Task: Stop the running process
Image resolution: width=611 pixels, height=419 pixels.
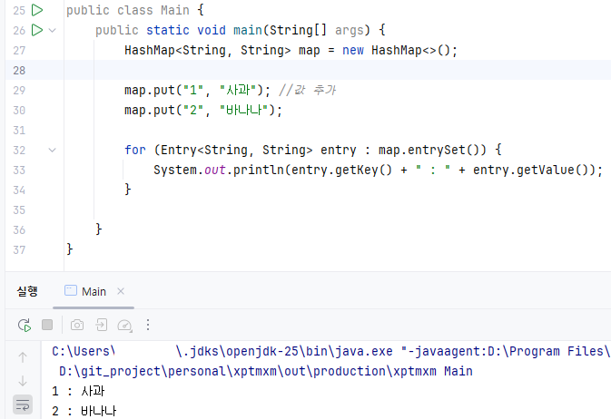Action: pyautogui.click(x=47, y=325)
